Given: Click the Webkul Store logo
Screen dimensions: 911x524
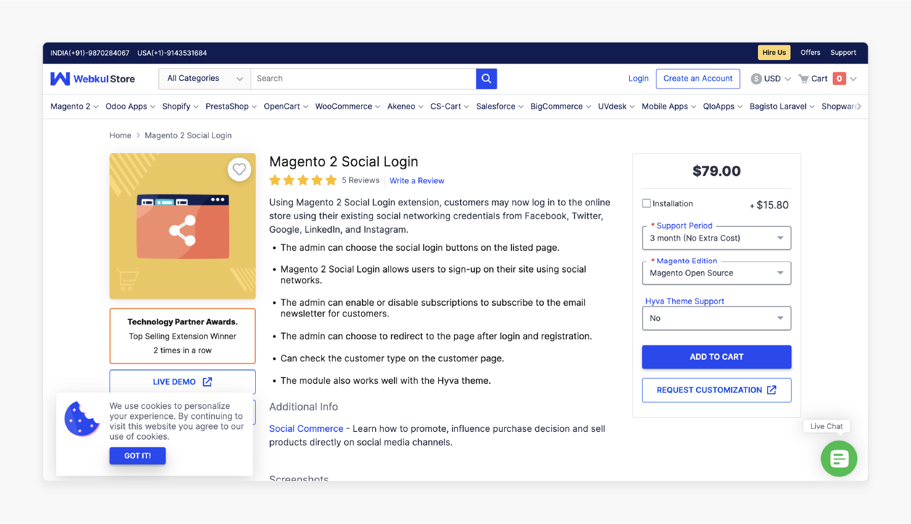Looking at the screenshot, I should [93, 79].
